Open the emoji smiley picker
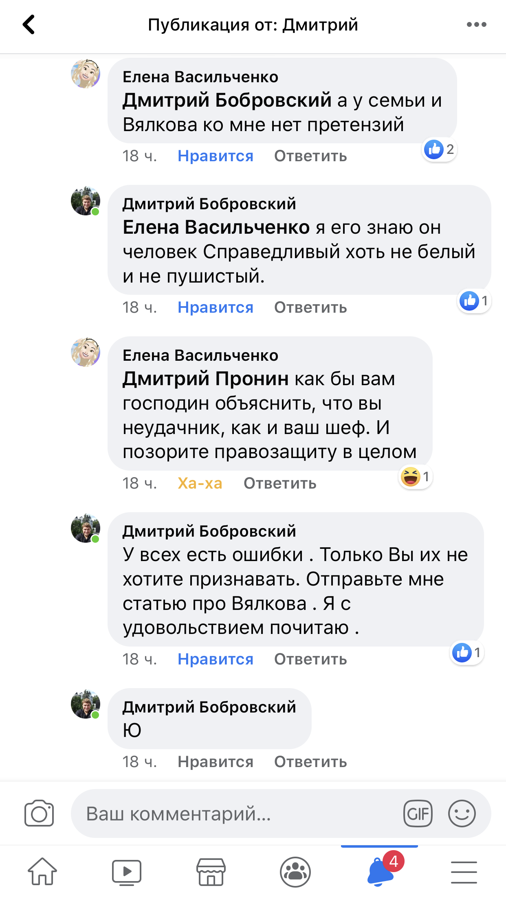The height and width of the screenshot is (899, 506). (462, 814)
